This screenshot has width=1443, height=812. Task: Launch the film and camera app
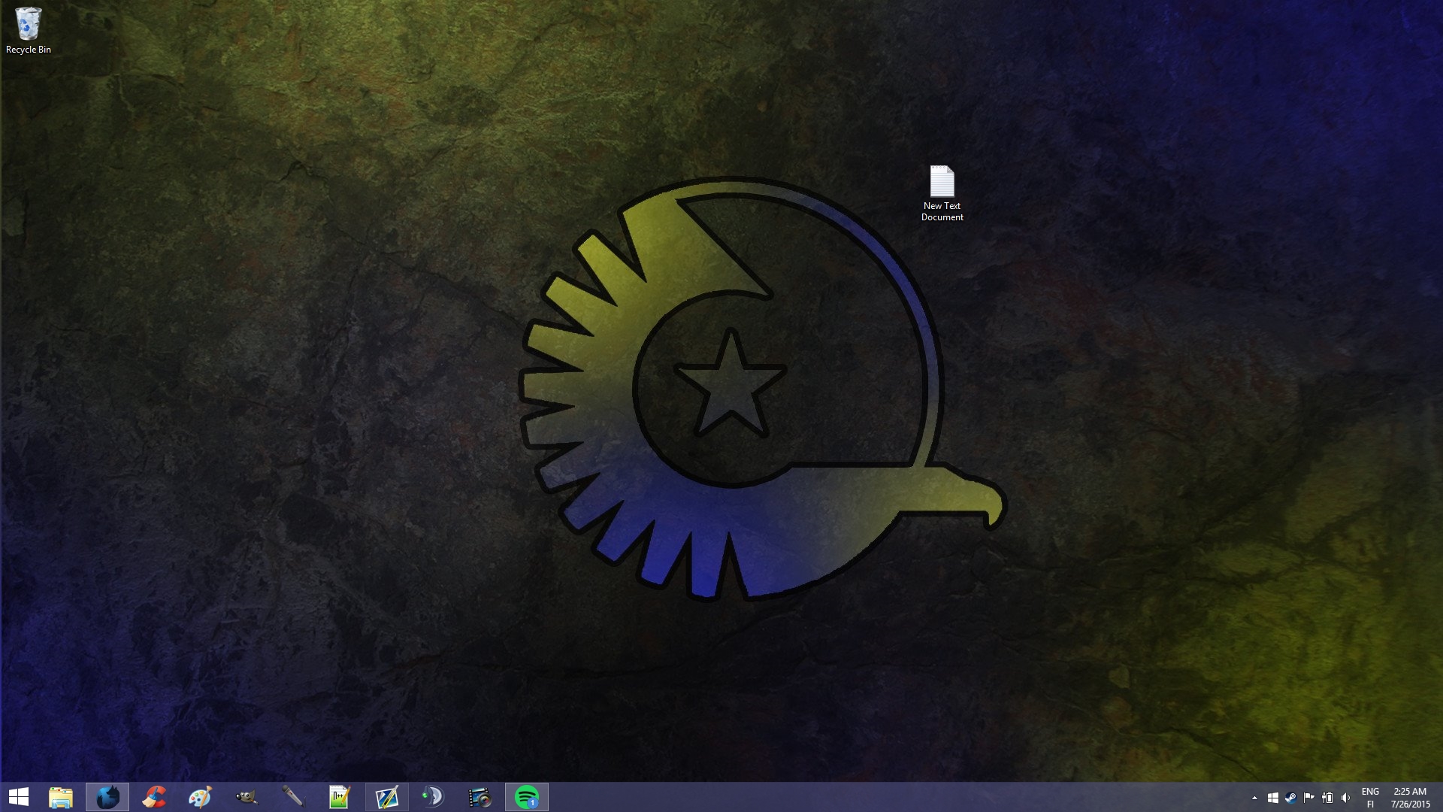click(479, 797)
